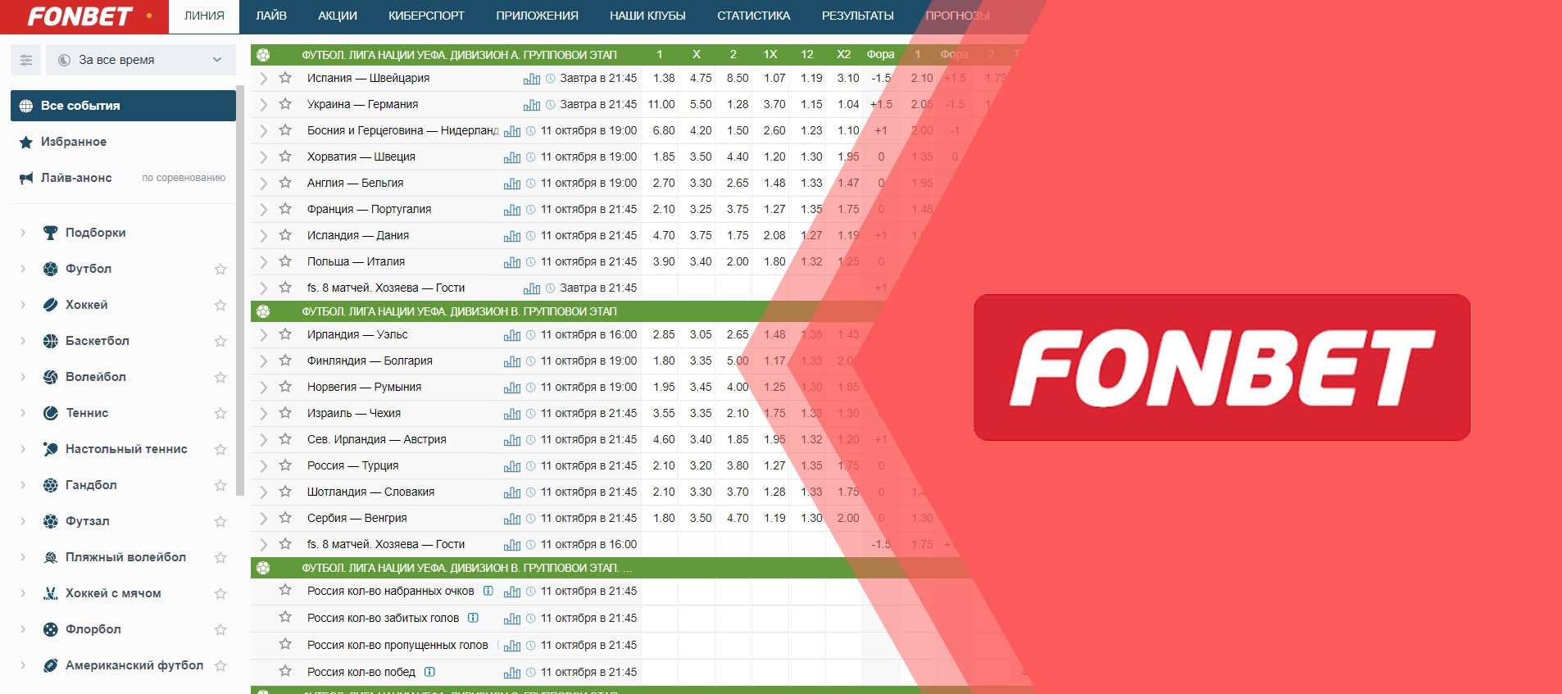Click odds 1.38 for Испания win
The height and width of the screenshot is (694, 1562).
[664, 79]
